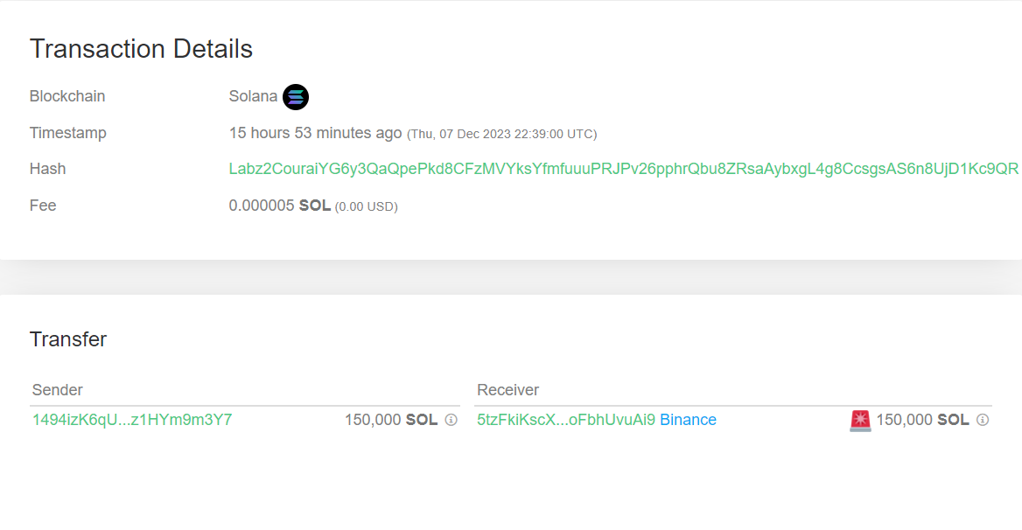Image resolution: width=1022 pixels, height=530 pixels.
Task: Click the Transaction Details heading
Action: (141, 49)
